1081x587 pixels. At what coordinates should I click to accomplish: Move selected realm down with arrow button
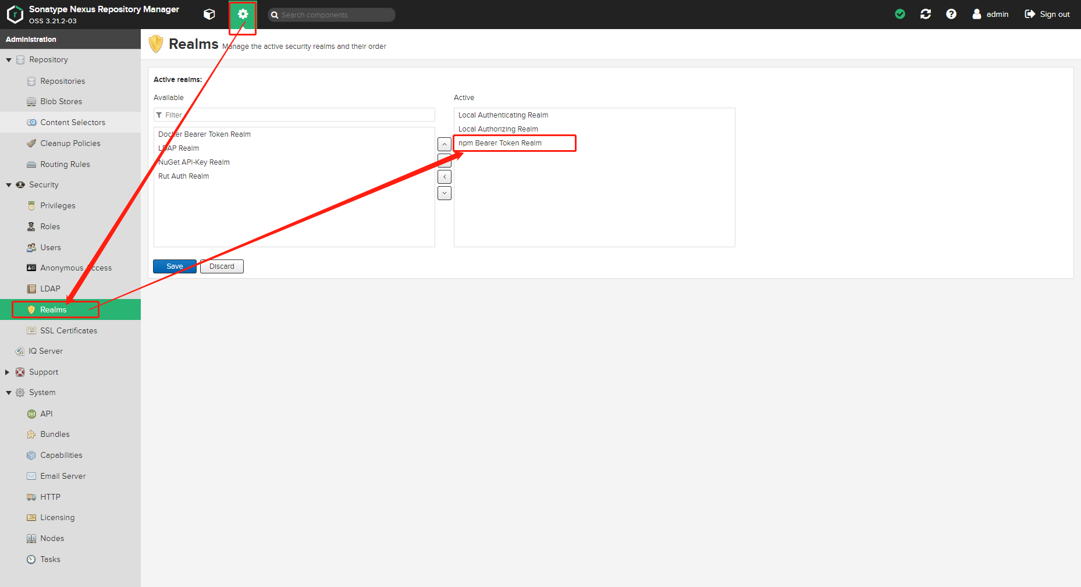point(445,193)
